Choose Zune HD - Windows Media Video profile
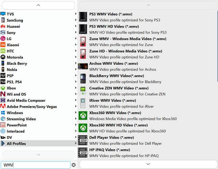This screenshot has width=218, height=169. [x=148, y=54]
